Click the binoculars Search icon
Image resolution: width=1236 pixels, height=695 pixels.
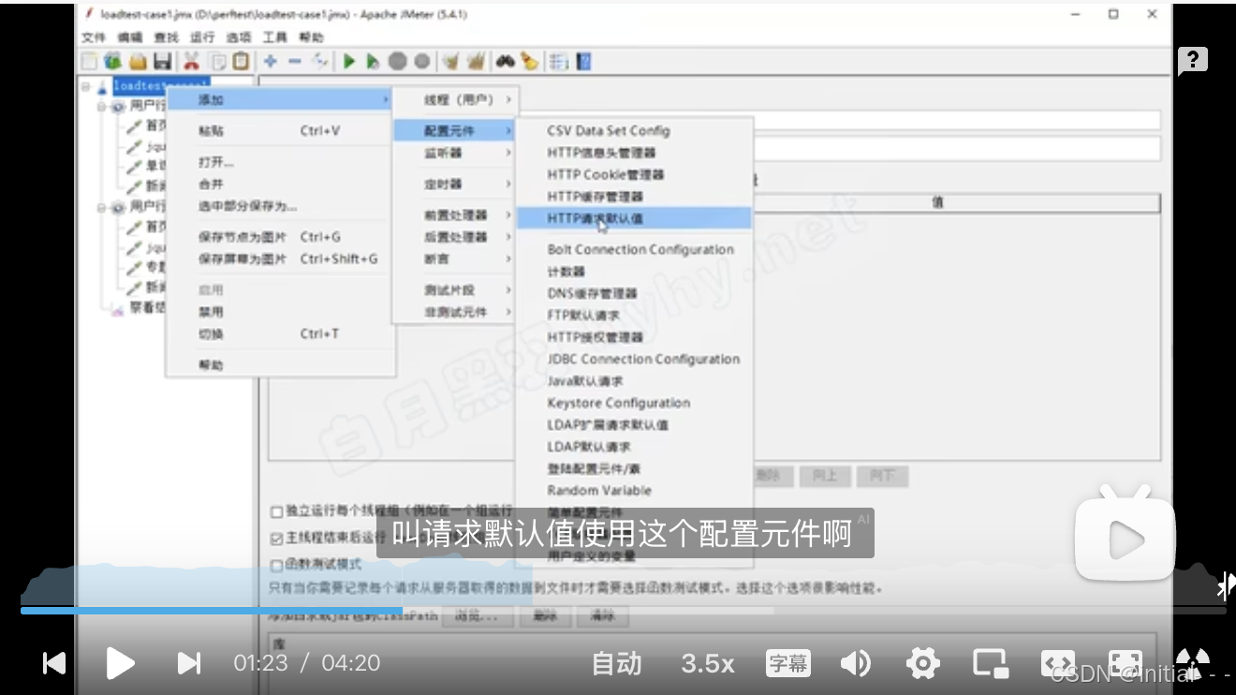[506, 62]
